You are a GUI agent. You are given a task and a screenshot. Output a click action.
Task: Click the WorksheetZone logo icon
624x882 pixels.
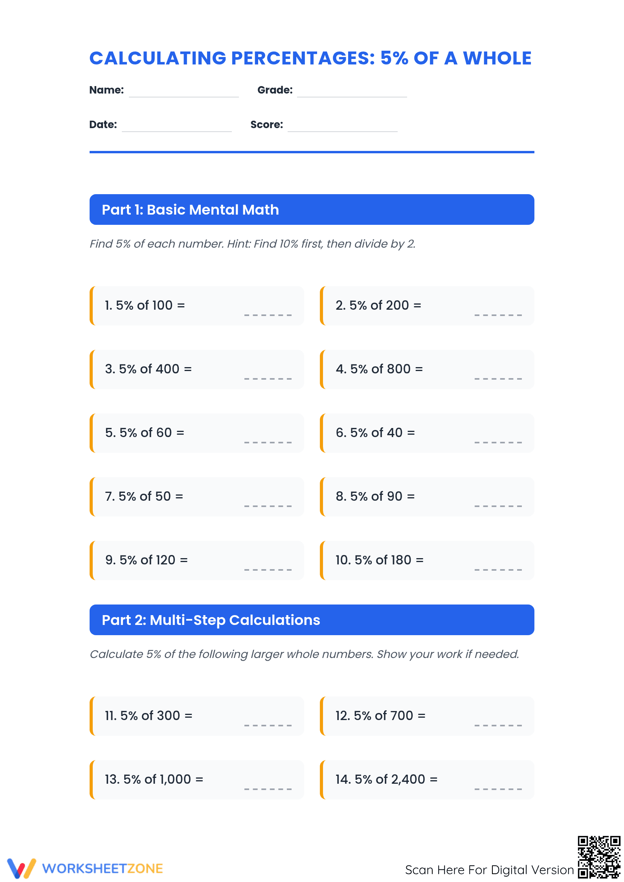(x=22, y=868)
